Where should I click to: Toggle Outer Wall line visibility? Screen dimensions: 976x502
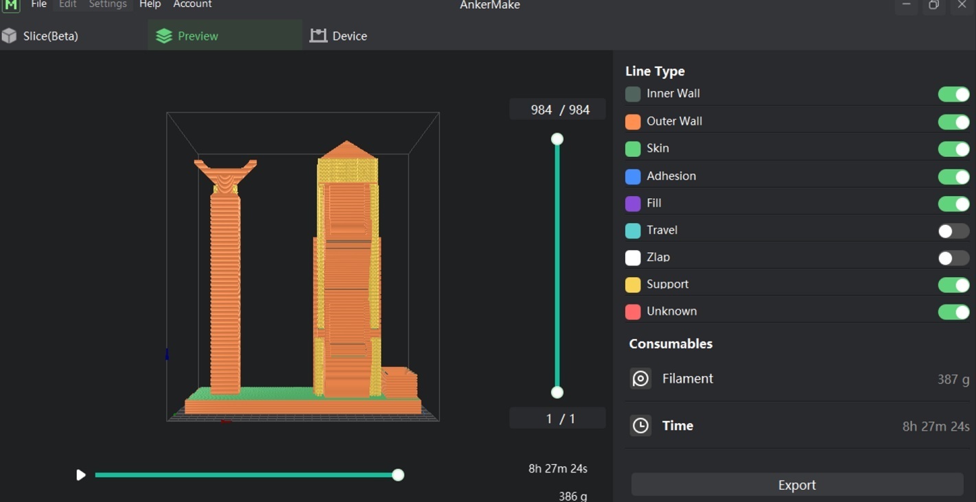(x=953, y=122)
